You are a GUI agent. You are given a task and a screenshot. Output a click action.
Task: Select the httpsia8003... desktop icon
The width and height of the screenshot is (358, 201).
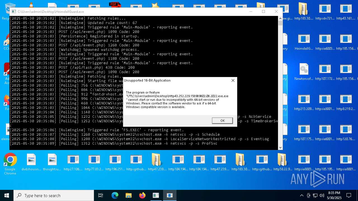point(304,162)
